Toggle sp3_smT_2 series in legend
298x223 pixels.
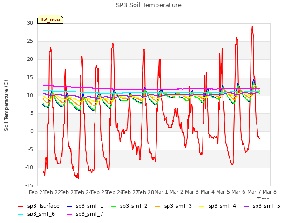click(x=129, y=206)
